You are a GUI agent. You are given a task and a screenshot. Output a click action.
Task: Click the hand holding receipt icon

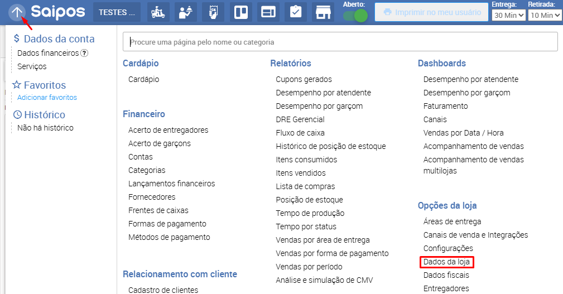click(x=213, y=12)
